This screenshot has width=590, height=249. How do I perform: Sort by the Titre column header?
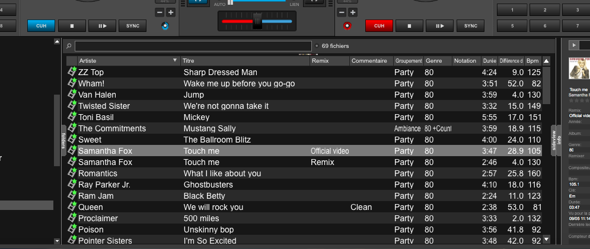point(245,61)
